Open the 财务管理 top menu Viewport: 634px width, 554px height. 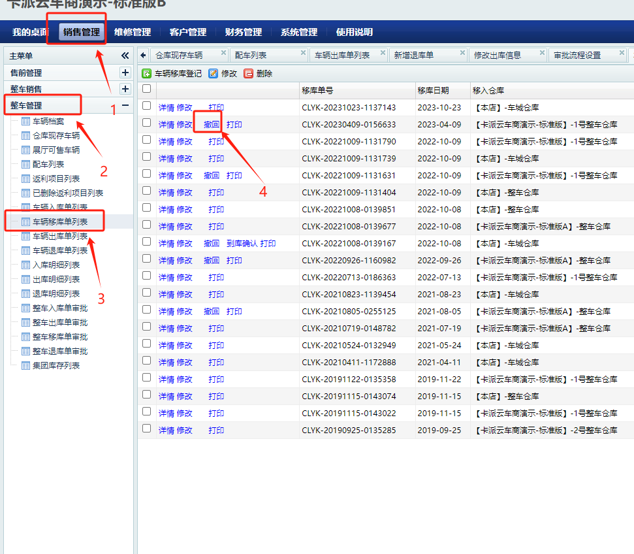point(243,32)
